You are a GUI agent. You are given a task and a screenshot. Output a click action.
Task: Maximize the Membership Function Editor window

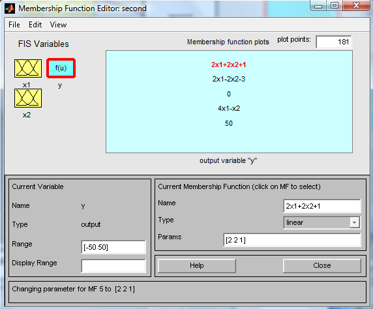(335, 6)
